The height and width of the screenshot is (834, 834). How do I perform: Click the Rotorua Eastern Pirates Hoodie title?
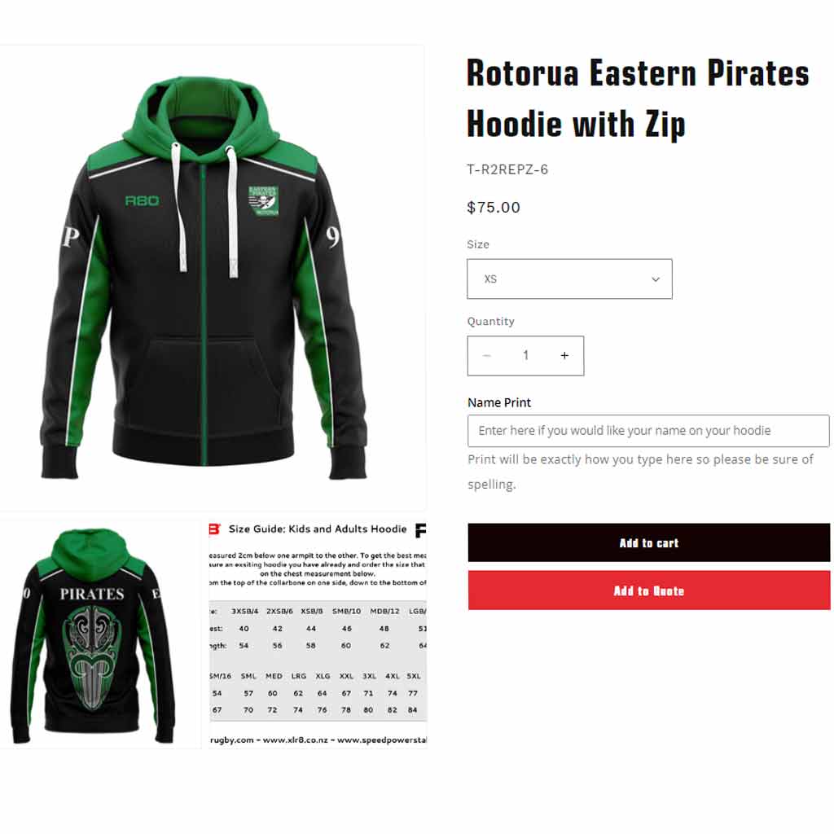[x=639, y=99]
